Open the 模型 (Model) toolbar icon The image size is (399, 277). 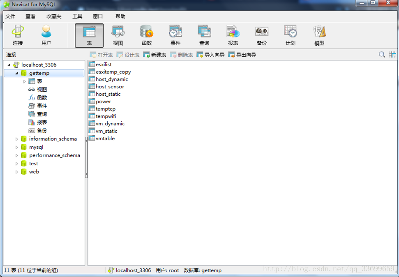tap(319, 35)
